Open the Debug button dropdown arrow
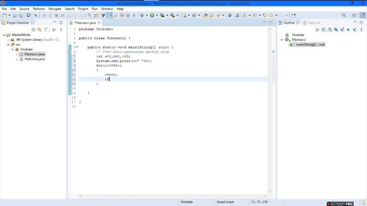This screenshot has width=367, height=206. coord(147,15)
